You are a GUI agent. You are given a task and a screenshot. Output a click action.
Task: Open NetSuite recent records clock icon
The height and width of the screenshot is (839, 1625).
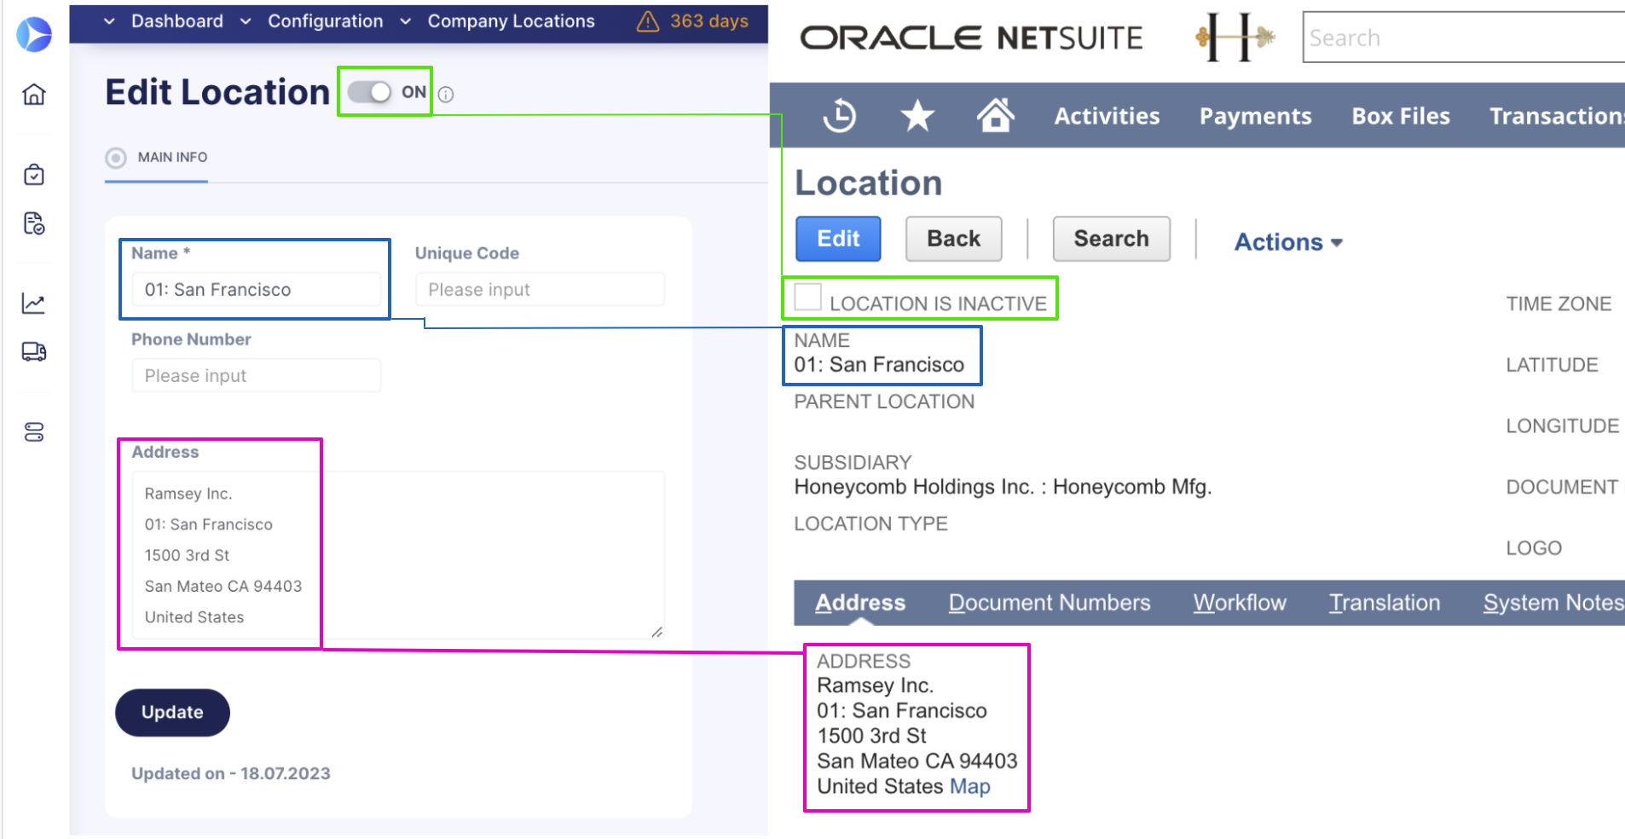840,115
